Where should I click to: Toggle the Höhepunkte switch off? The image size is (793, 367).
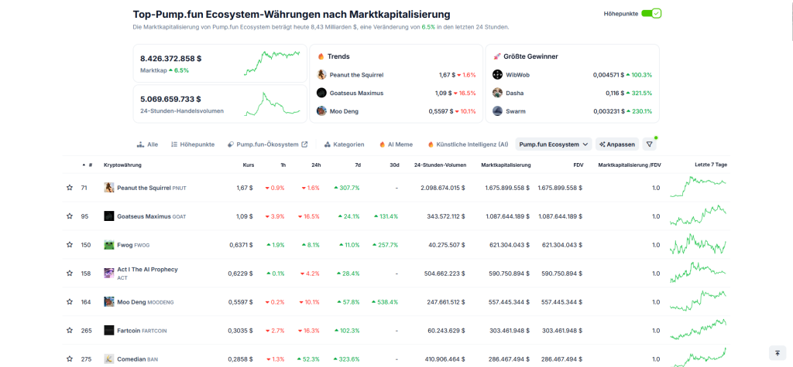[x=651, y=14]
